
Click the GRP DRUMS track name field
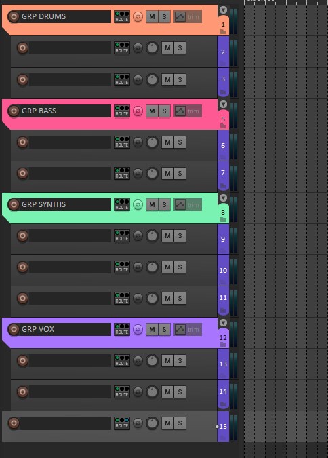[65, 17]
